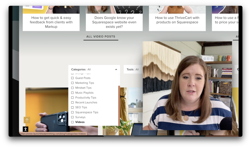Click the Categories: All label

point(81,69)
